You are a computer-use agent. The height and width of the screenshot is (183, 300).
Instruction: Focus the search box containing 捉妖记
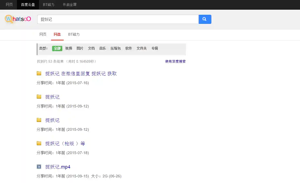tap(118, 19)
